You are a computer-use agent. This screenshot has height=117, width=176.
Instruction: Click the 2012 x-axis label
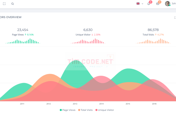49,104
